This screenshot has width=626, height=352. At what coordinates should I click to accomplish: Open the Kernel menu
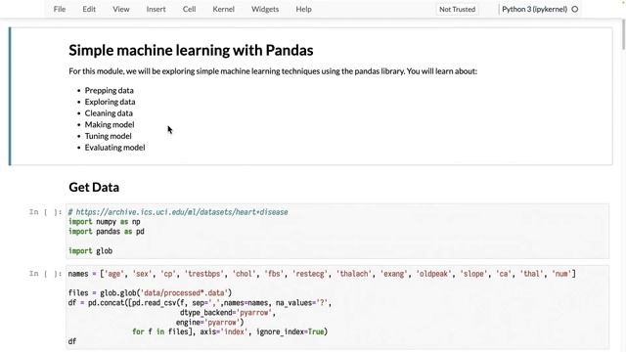pyautogui.click(x=223, y=9)
